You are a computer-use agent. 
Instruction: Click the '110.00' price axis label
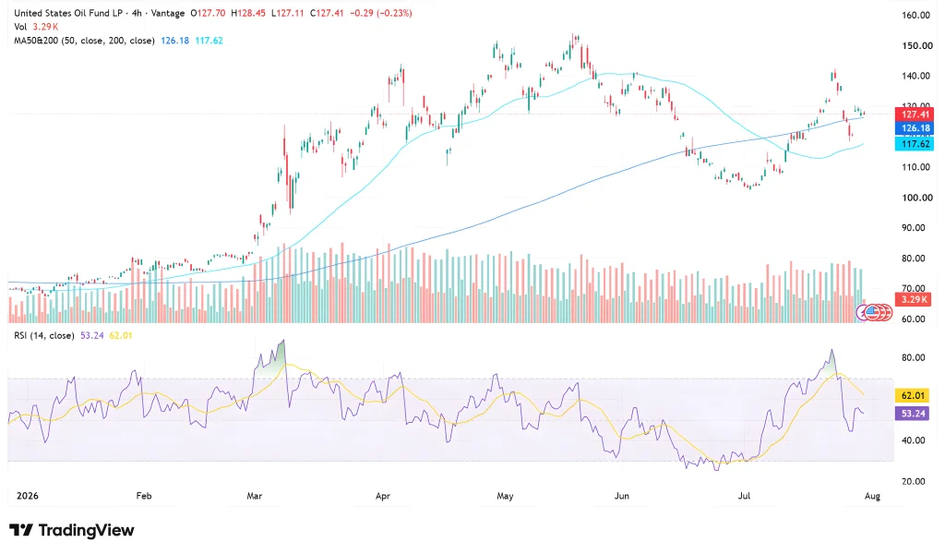[x=916, y=167]
